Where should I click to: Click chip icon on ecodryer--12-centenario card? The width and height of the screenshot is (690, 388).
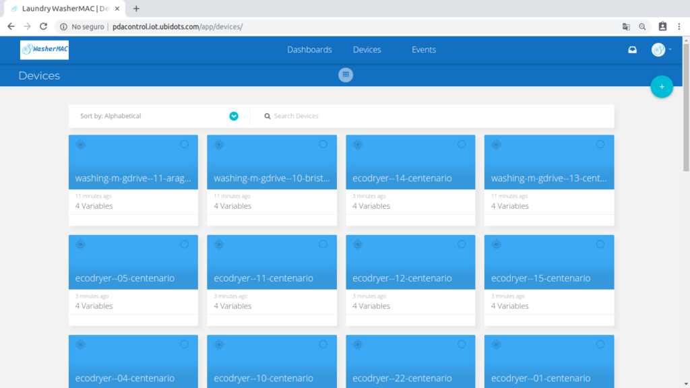click(x=358, y=245)
